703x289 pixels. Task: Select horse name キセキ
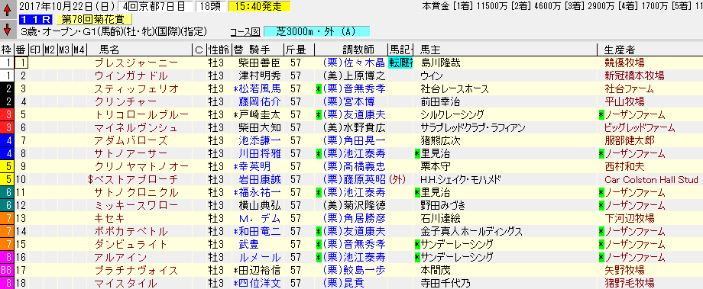click(110, 219)
